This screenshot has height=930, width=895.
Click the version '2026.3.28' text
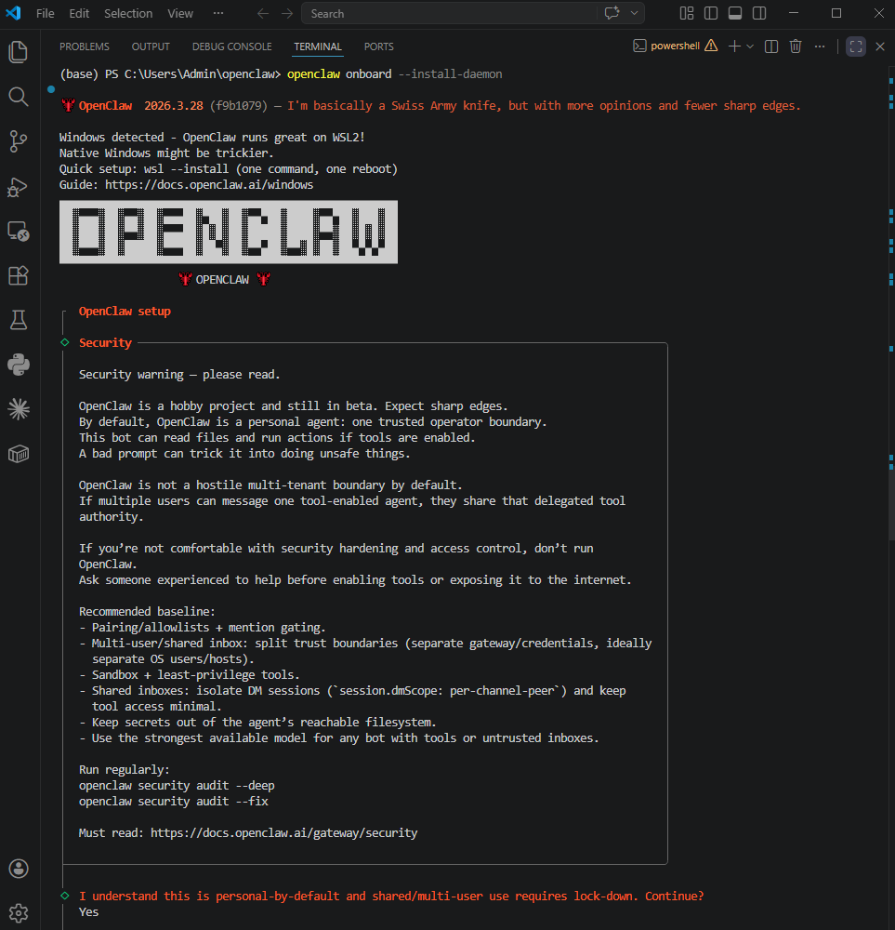click(x=174, y=106)
